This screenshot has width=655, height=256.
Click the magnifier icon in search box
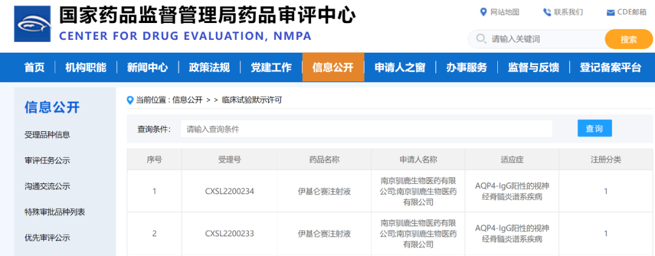(x=481, y=39)
